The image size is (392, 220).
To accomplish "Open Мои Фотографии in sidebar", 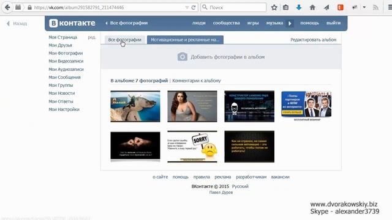I will pos(66,53).
